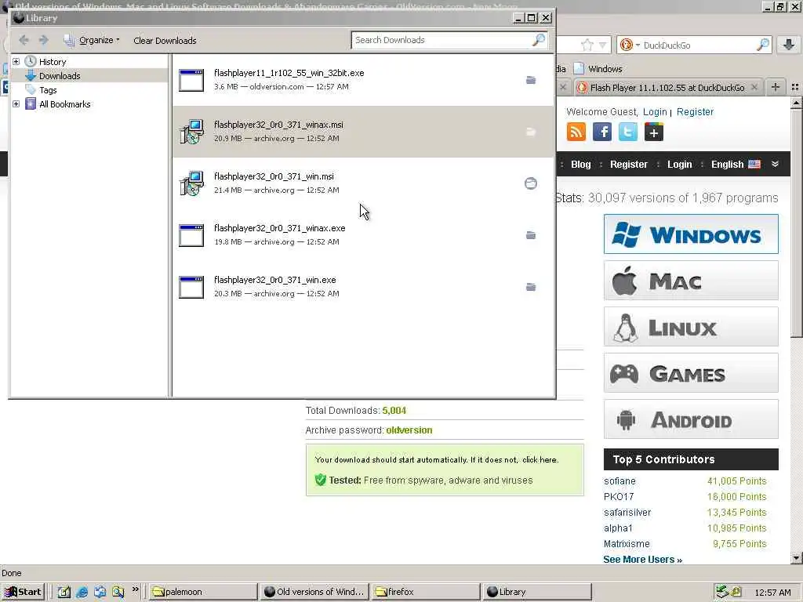Switch to Flash Player 11.1.102.55 DuckDuckGo tab
The width and height of the screenshot is (803, 602).
[667, 88]
